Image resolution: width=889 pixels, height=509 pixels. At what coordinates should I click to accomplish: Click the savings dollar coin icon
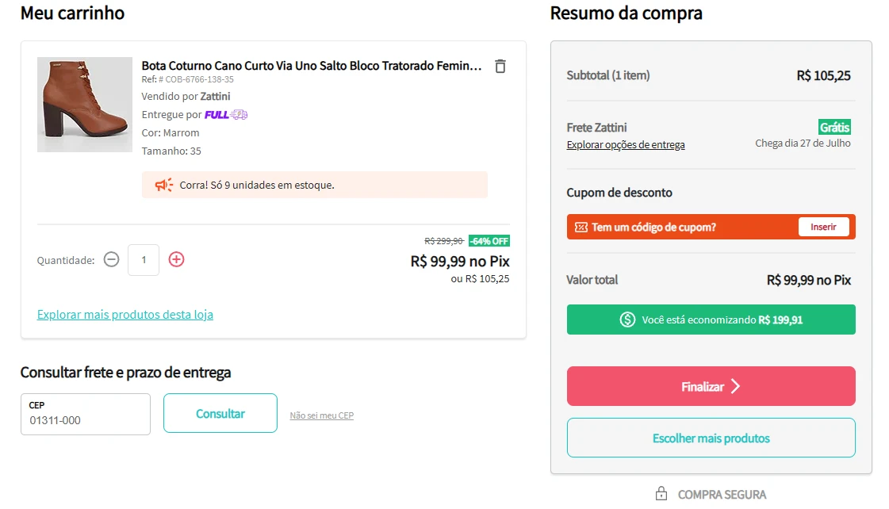pos(627,320)
